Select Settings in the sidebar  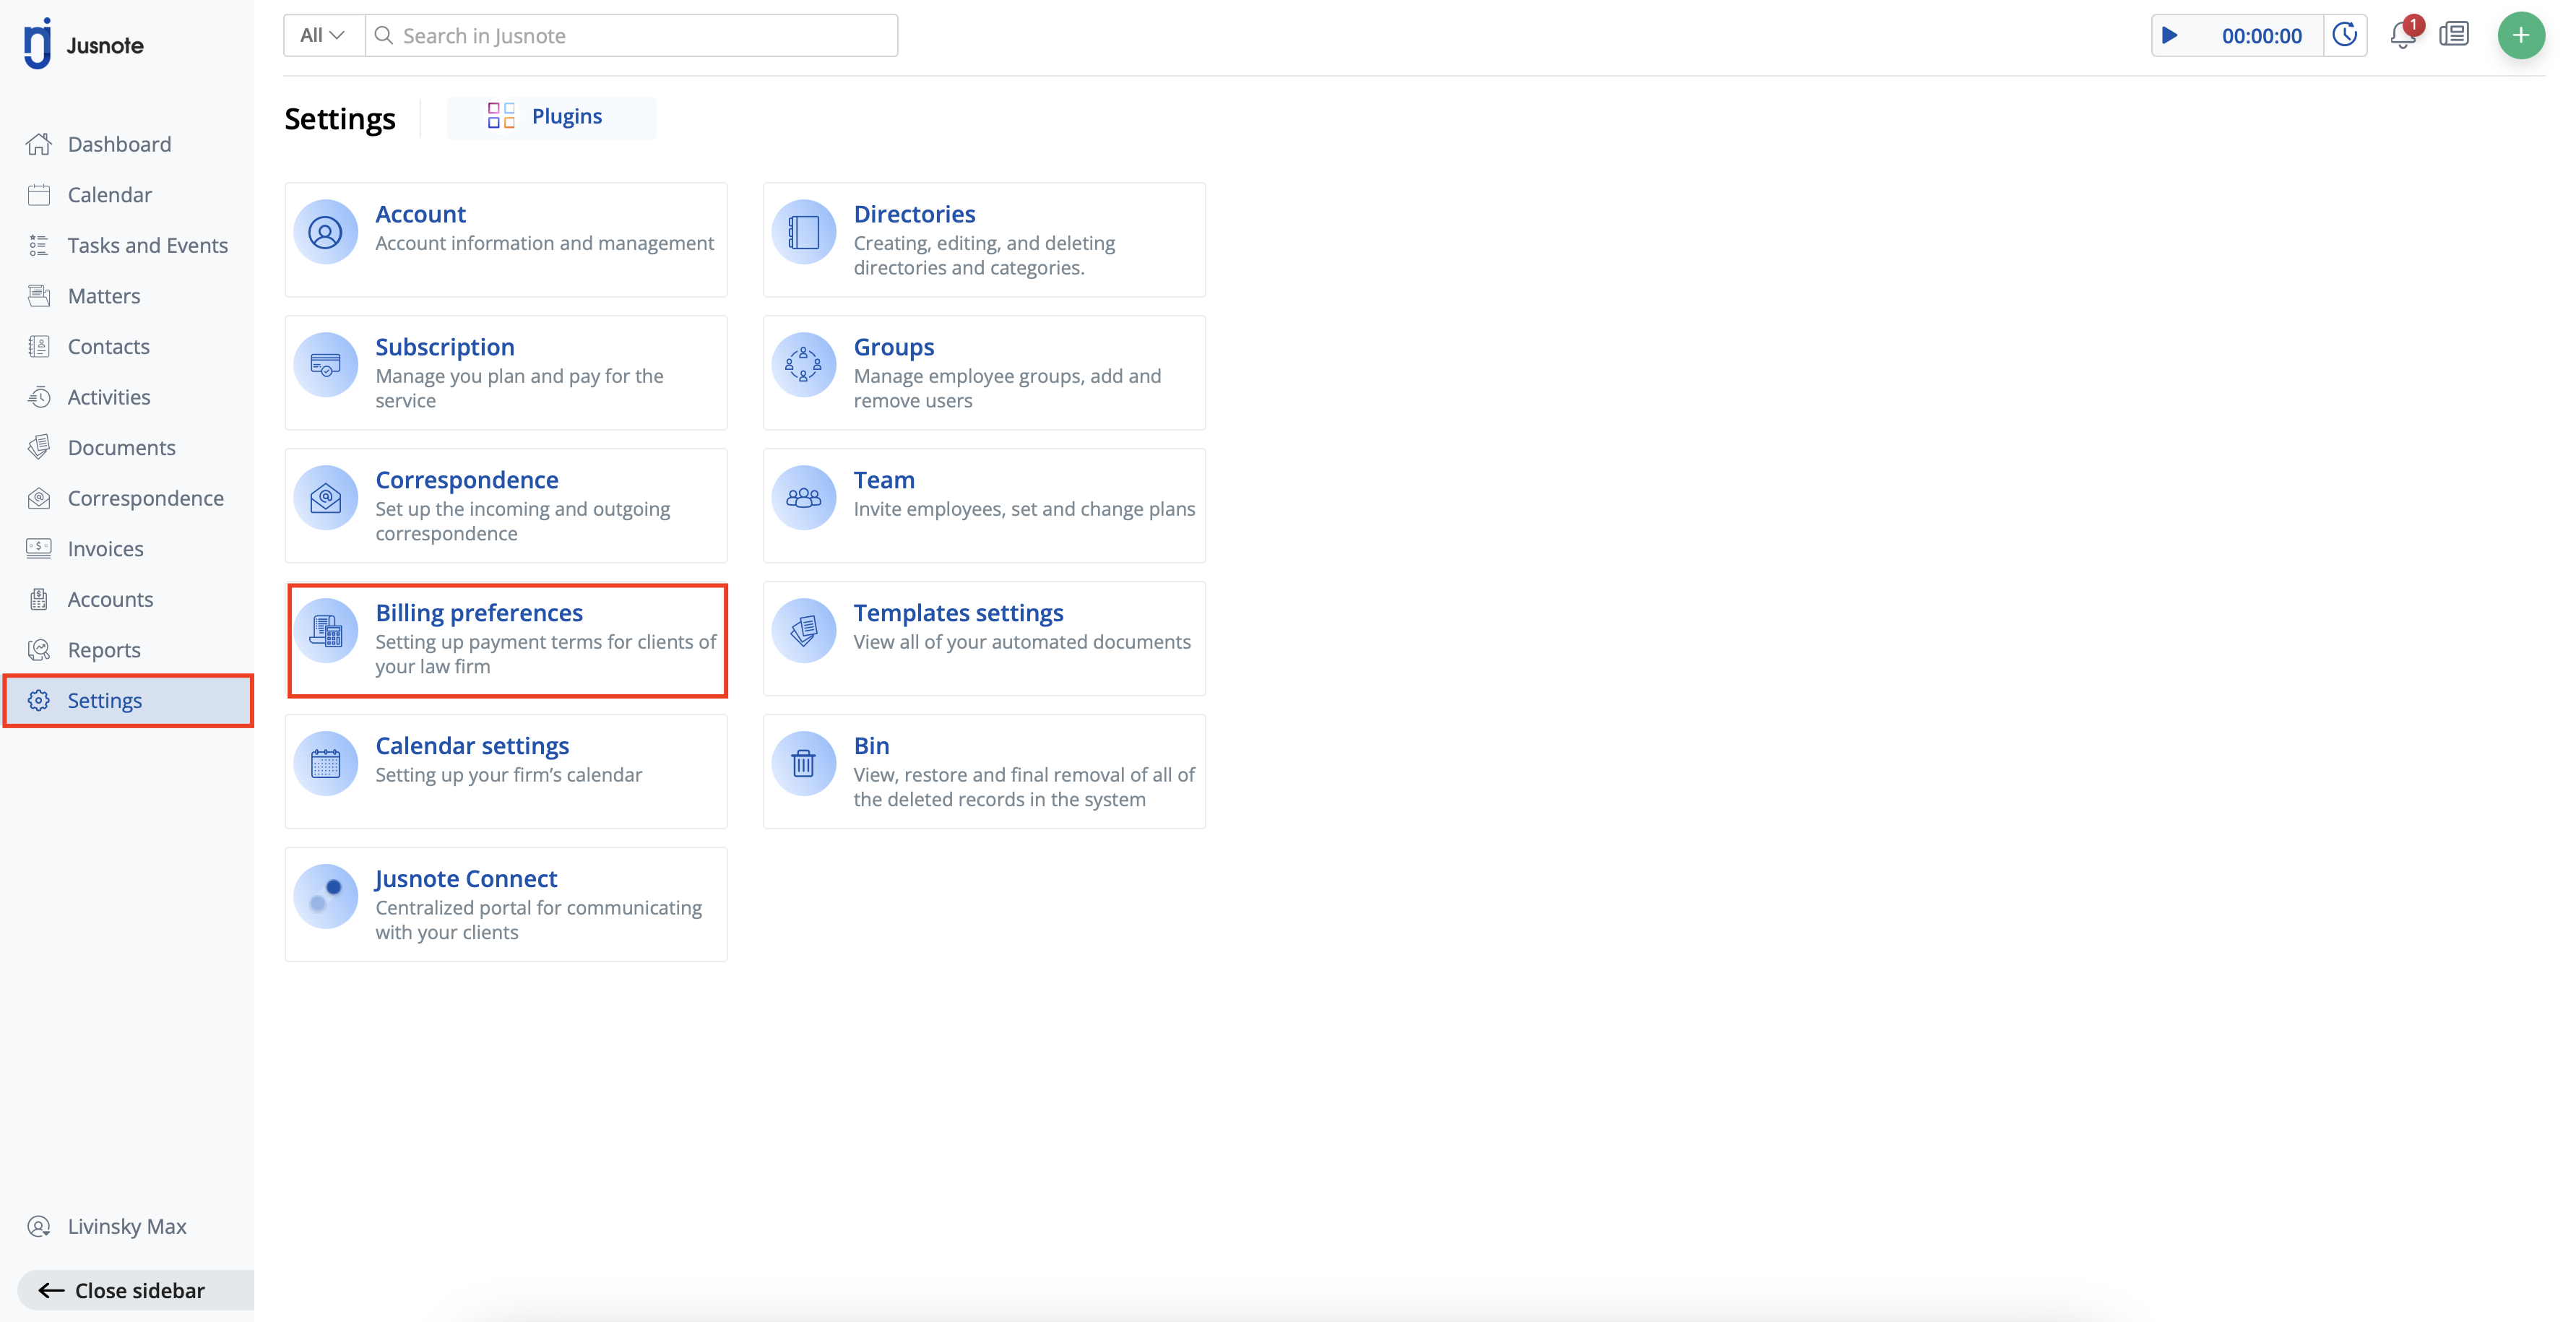pos(129,700)
